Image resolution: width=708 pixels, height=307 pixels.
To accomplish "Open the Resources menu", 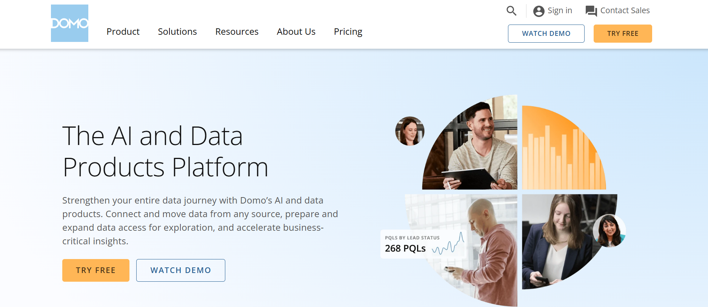I will coord(237,32).
